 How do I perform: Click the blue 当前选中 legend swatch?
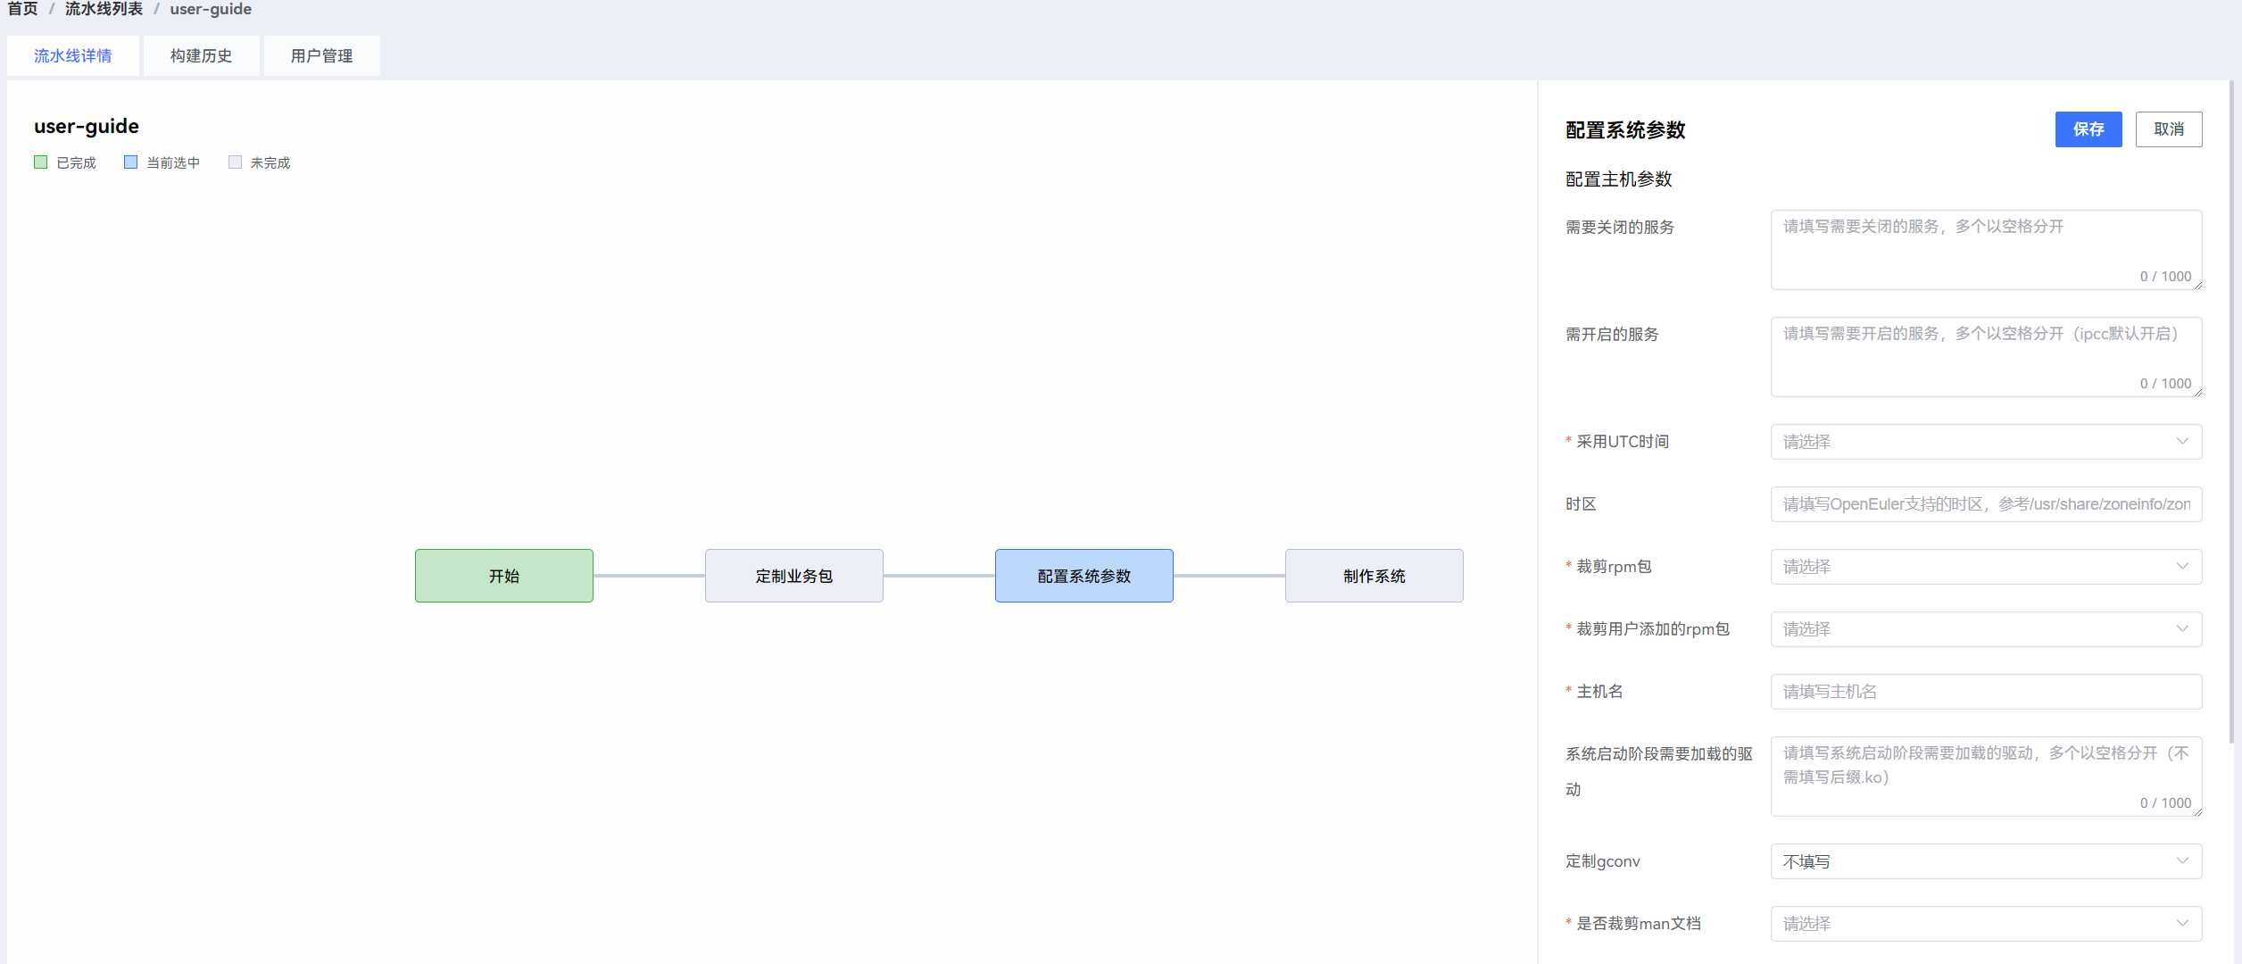pyautogui.click(x=130, y=162)
